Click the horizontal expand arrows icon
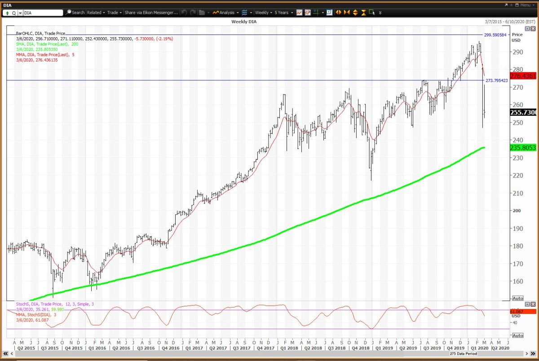The width and height of the screenshot is (539, 361). point(339,13)
